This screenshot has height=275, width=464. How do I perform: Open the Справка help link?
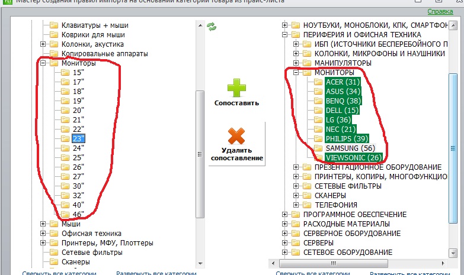(440, 11)
